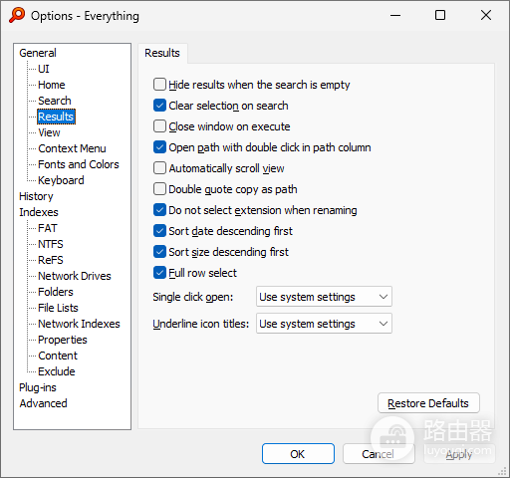Image resolution: width=510 pixels, height=478 pixels.
Task: Confirm changes with the OK button
Action: pos(298,454)
